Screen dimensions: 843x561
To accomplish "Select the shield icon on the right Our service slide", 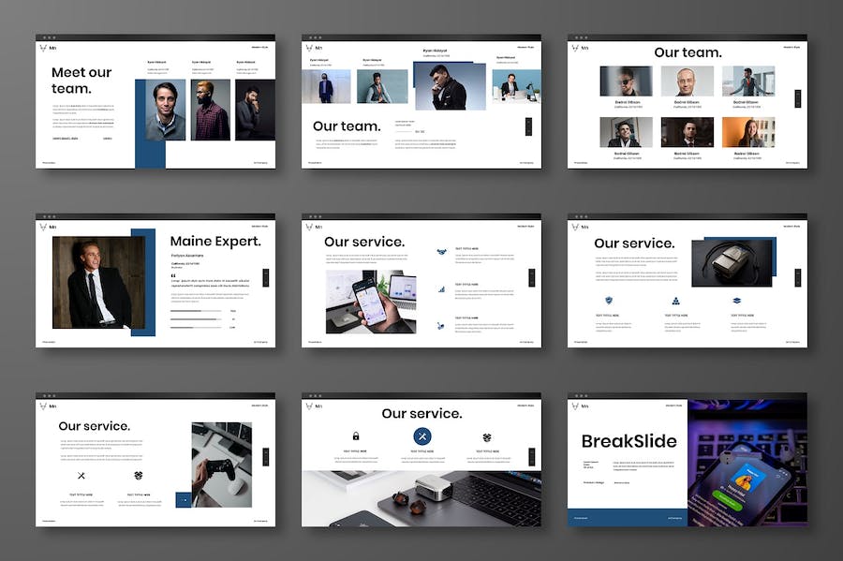I will pos(609,301).
